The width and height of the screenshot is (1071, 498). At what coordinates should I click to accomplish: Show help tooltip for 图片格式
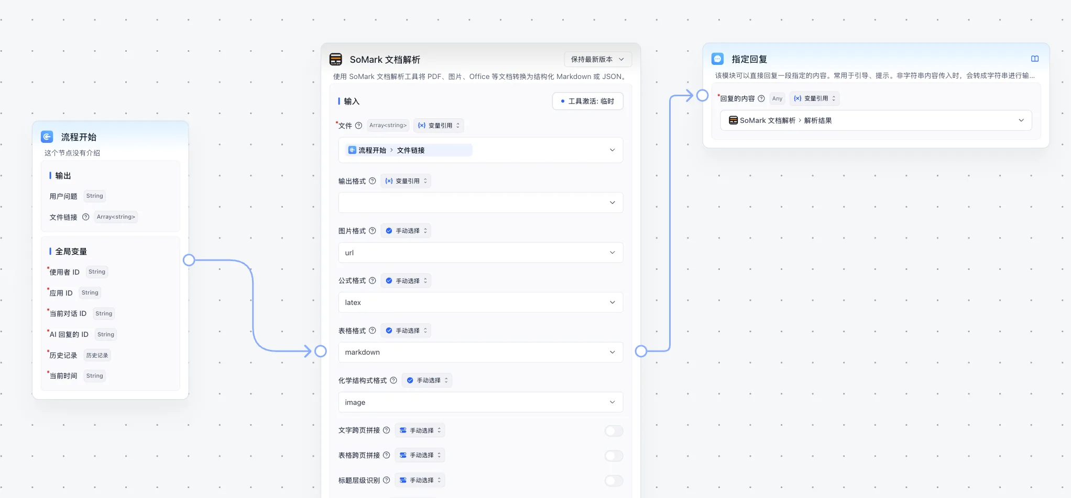click(x=373, y=231)
